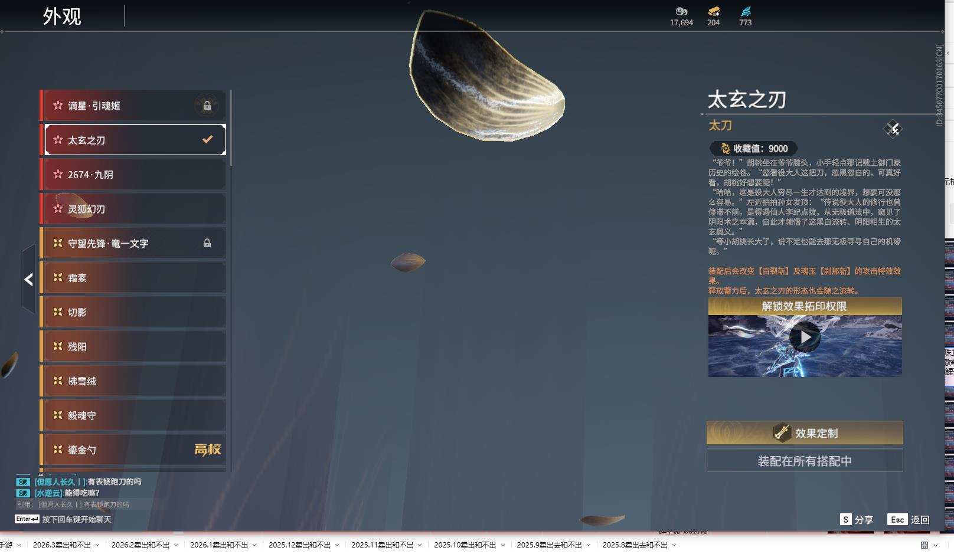954x554 pixels.
Task: Switch to 2026.1卖出和不出 sheet tab
Action: [218, 545]
